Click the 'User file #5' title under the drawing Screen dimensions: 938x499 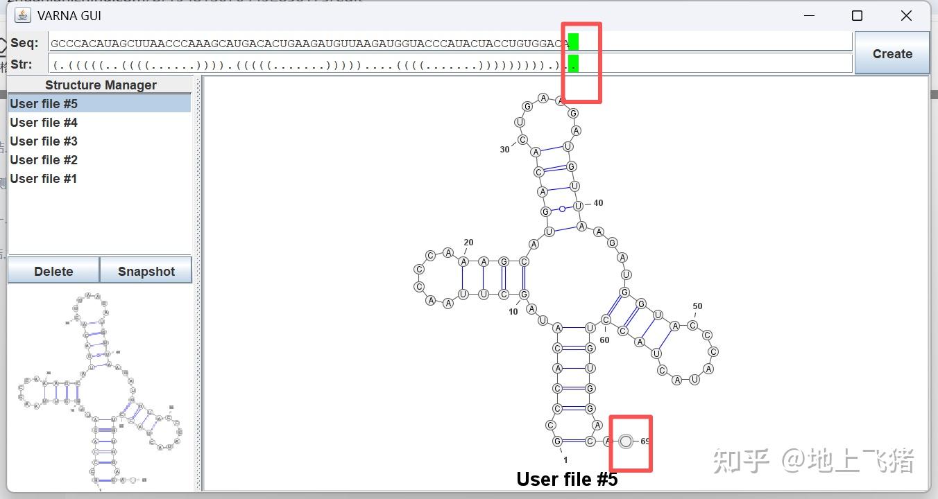tap(567, 479)
